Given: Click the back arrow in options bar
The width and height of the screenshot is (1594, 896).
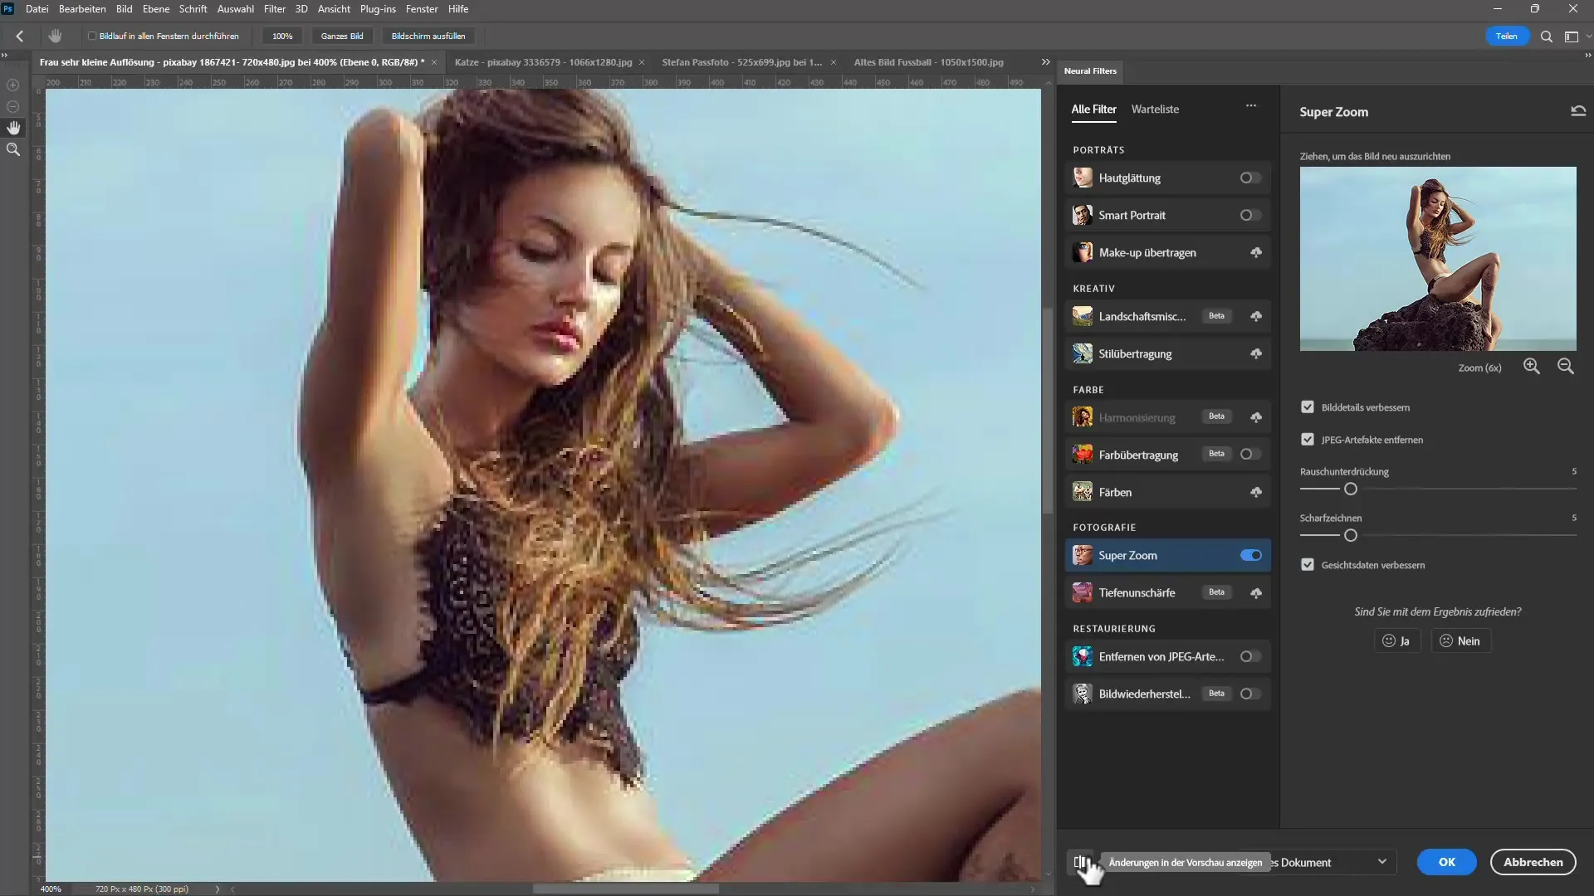Looking at the screenshot, I should (20, 36).
